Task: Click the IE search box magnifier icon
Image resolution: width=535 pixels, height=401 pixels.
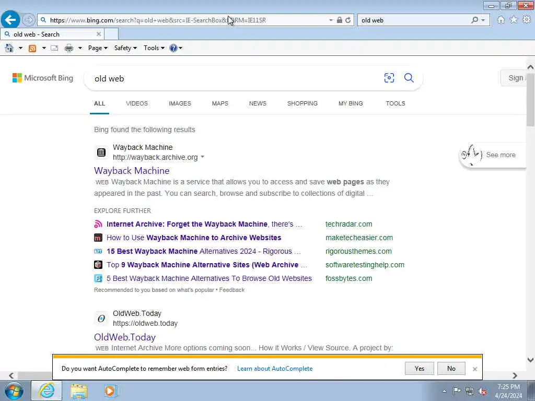Action: pos(474,20)
